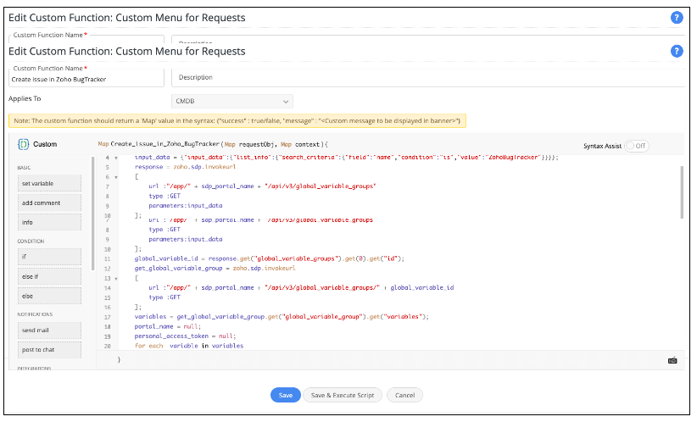Click line number 20 in the gutter
Viewport: 697px width, 422px height.
(x=107, y=346)
